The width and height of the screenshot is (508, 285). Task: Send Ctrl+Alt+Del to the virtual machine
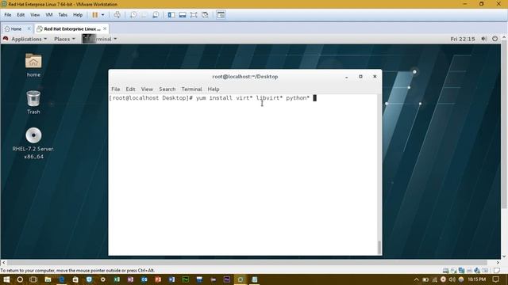point(117,15)
